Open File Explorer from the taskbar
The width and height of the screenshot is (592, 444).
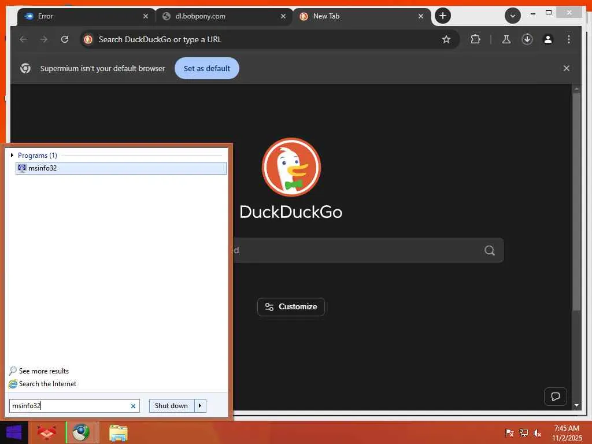click(118, 432)
